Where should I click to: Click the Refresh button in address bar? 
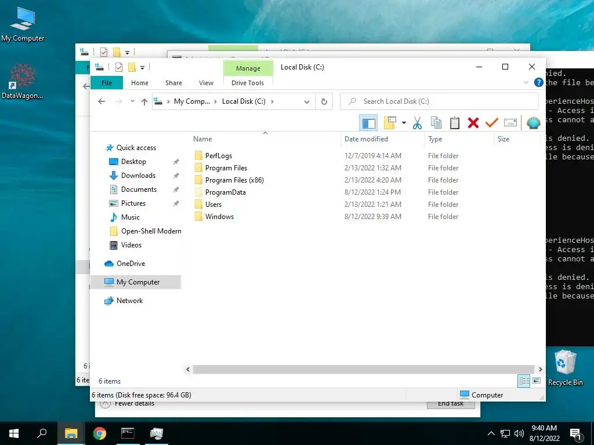(x=324, y=101)
